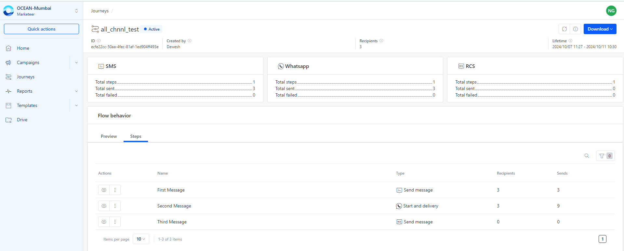This screenshot has height=251, width=624.
Task: Click the Sends column header
Action: click(562, 173)
